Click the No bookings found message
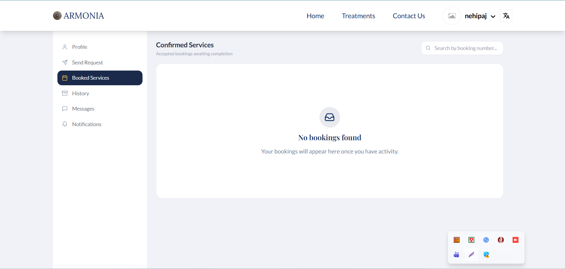This screenshot has width=565, height=269. coord(330,138)
